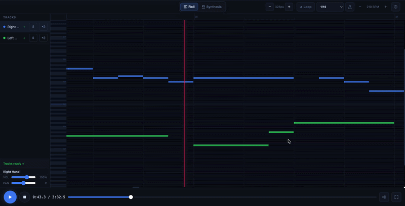This screenshot has width=405, height=206.
Task: Increase the tempo above 210 BPM
Action: click(386, 7)
